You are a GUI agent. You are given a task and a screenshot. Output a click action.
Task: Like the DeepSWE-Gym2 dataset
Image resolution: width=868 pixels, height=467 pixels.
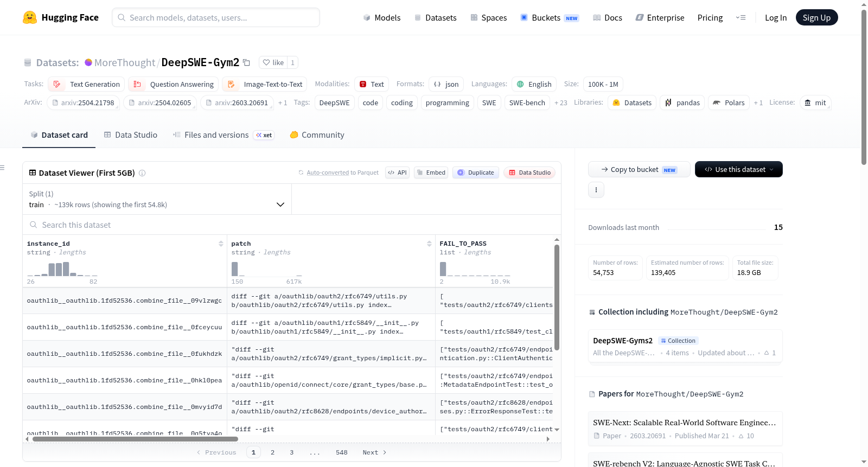tap(273, 62)
